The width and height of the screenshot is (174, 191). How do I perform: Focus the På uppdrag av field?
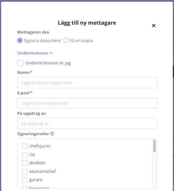(x=87, y=123)
